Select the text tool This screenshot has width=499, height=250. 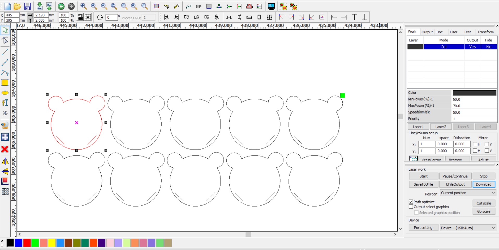pyautogui.click(x=5, y=103)
